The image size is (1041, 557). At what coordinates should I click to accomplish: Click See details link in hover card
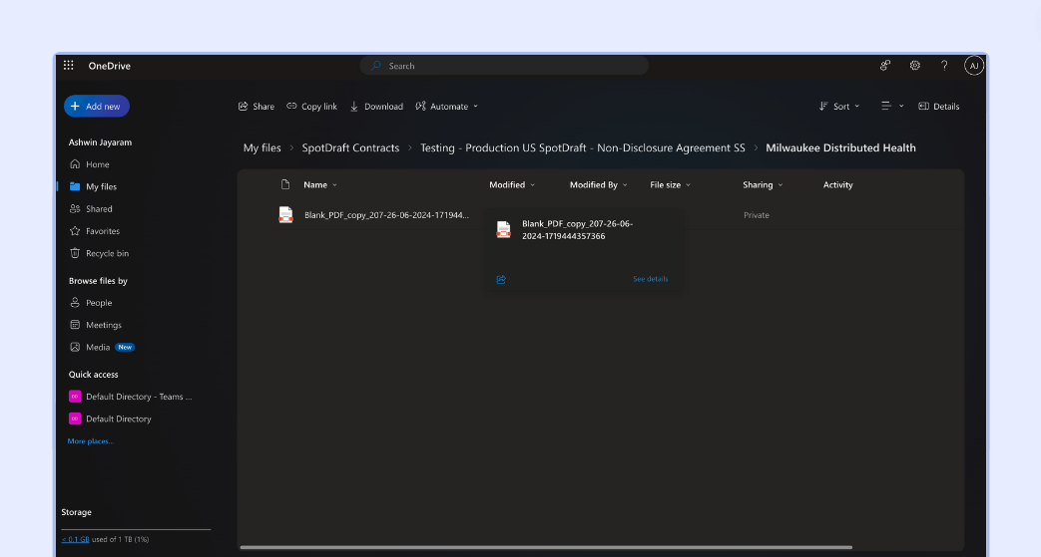click(x=651, y=279)
